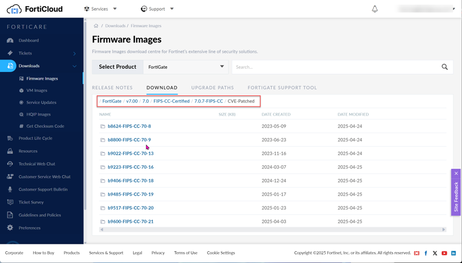Click the notification bell icon
Screen dimensions: 462x263
coord(375,9)
